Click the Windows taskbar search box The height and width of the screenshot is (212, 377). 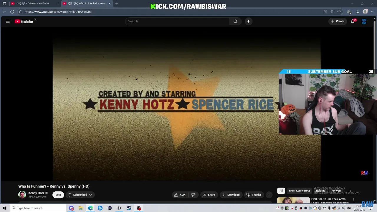coord(38,208)
